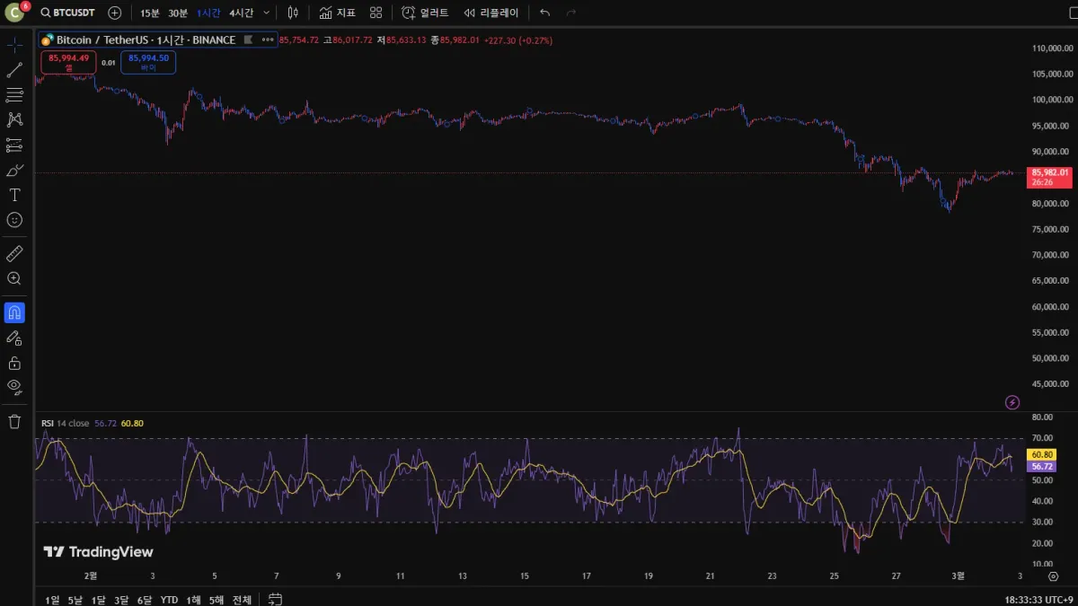Click the red sell price button
The width and height of the screenshot is (1078, 606).
coord(68,62)
